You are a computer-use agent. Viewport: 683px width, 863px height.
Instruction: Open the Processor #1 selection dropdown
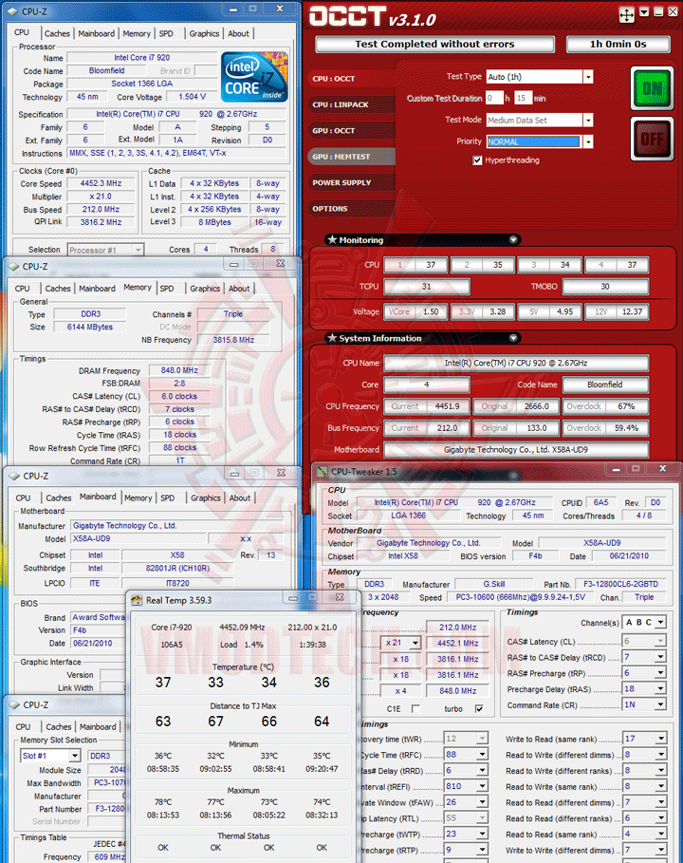tap(105, 250)
